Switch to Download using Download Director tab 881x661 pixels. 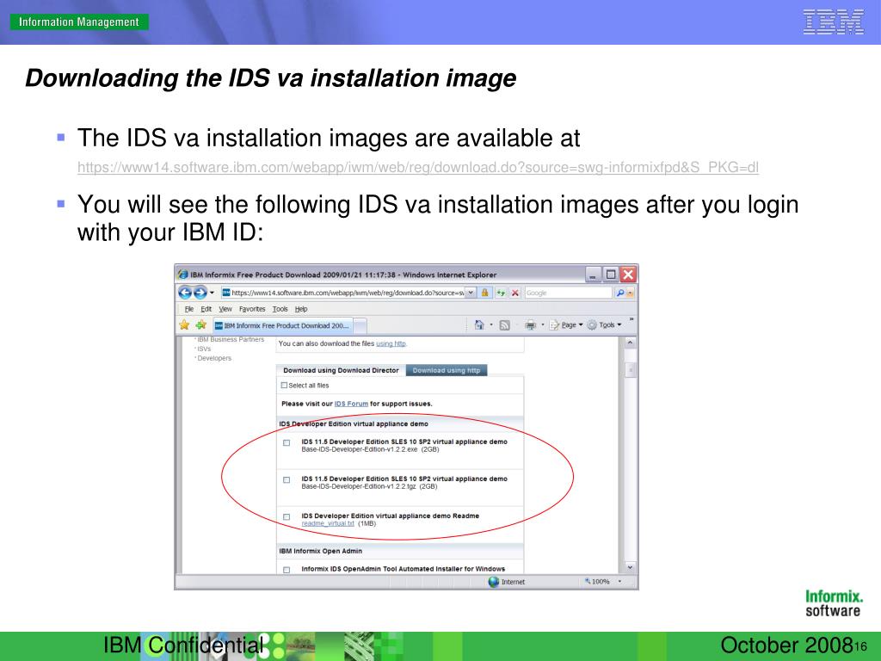point(341,370)
